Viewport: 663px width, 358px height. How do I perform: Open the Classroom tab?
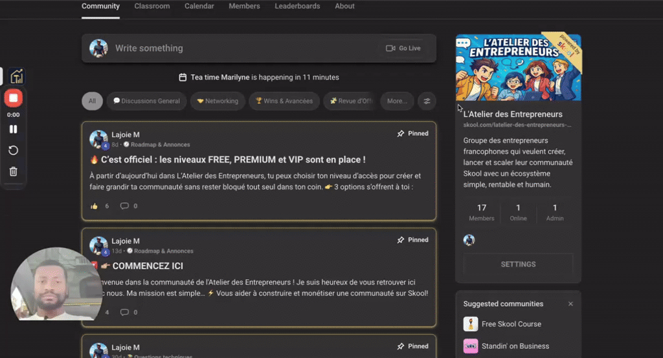(152, 6)
